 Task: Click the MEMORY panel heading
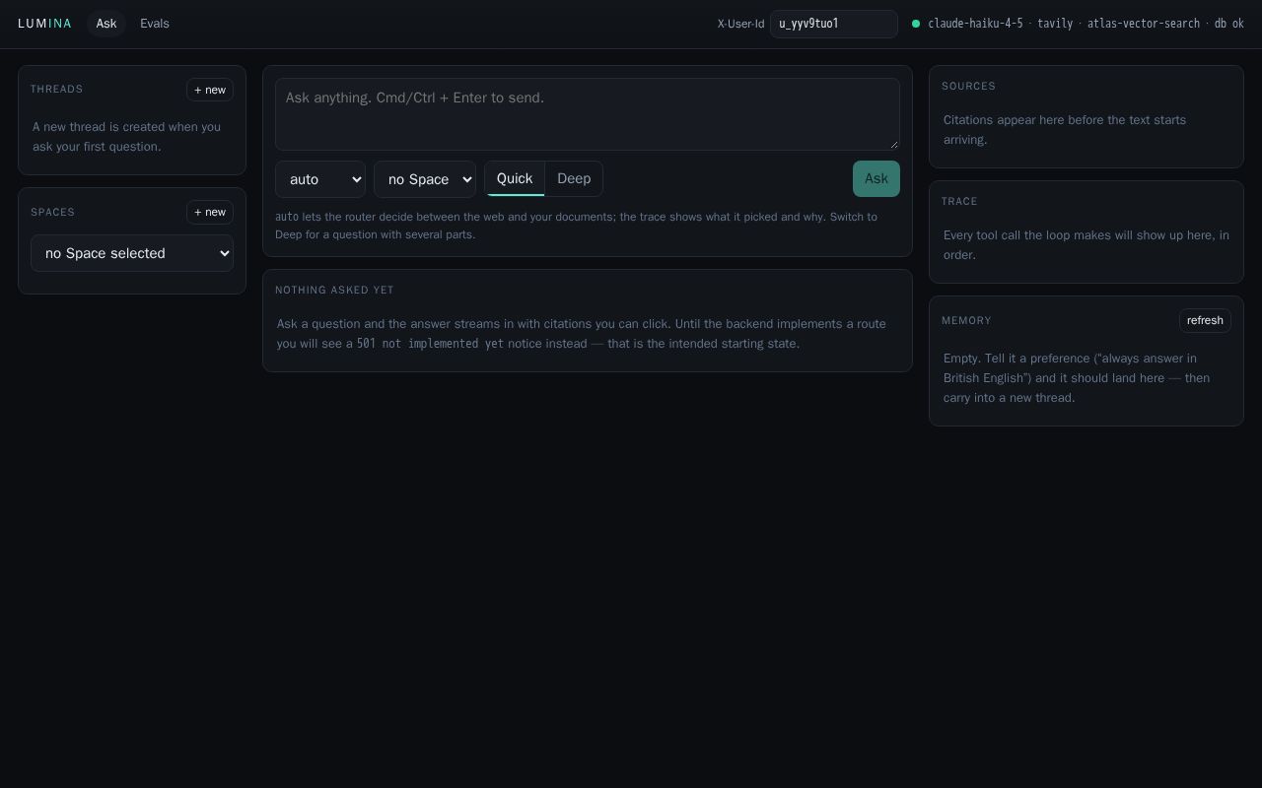tap(966, 320)
